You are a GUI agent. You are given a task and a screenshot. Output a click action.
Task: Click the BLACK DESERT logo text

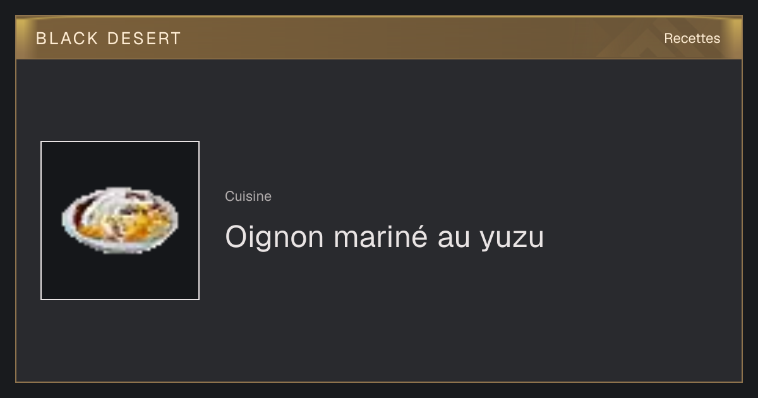[x=109, y=39]
